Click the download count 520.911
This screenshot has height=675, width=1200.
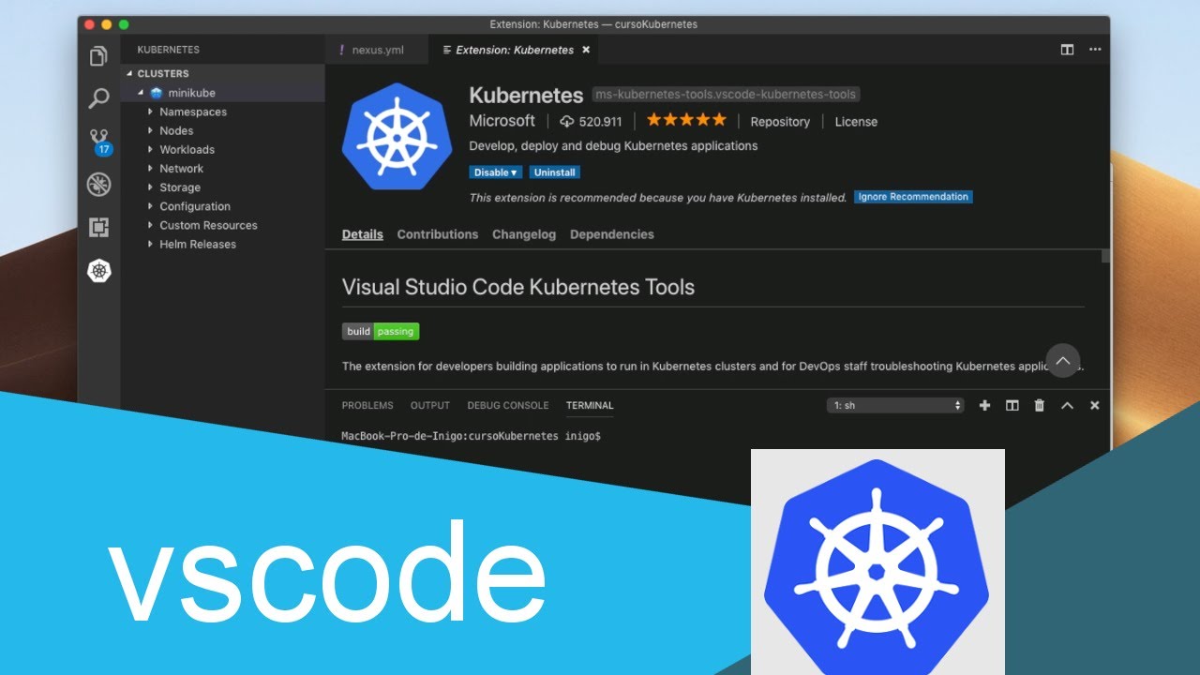591,122
